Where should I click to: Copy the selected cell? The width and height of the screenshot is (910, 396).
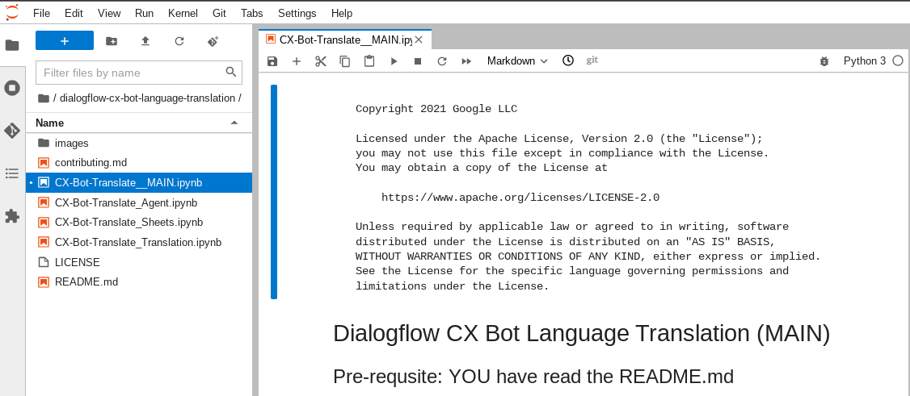(345, 60)
